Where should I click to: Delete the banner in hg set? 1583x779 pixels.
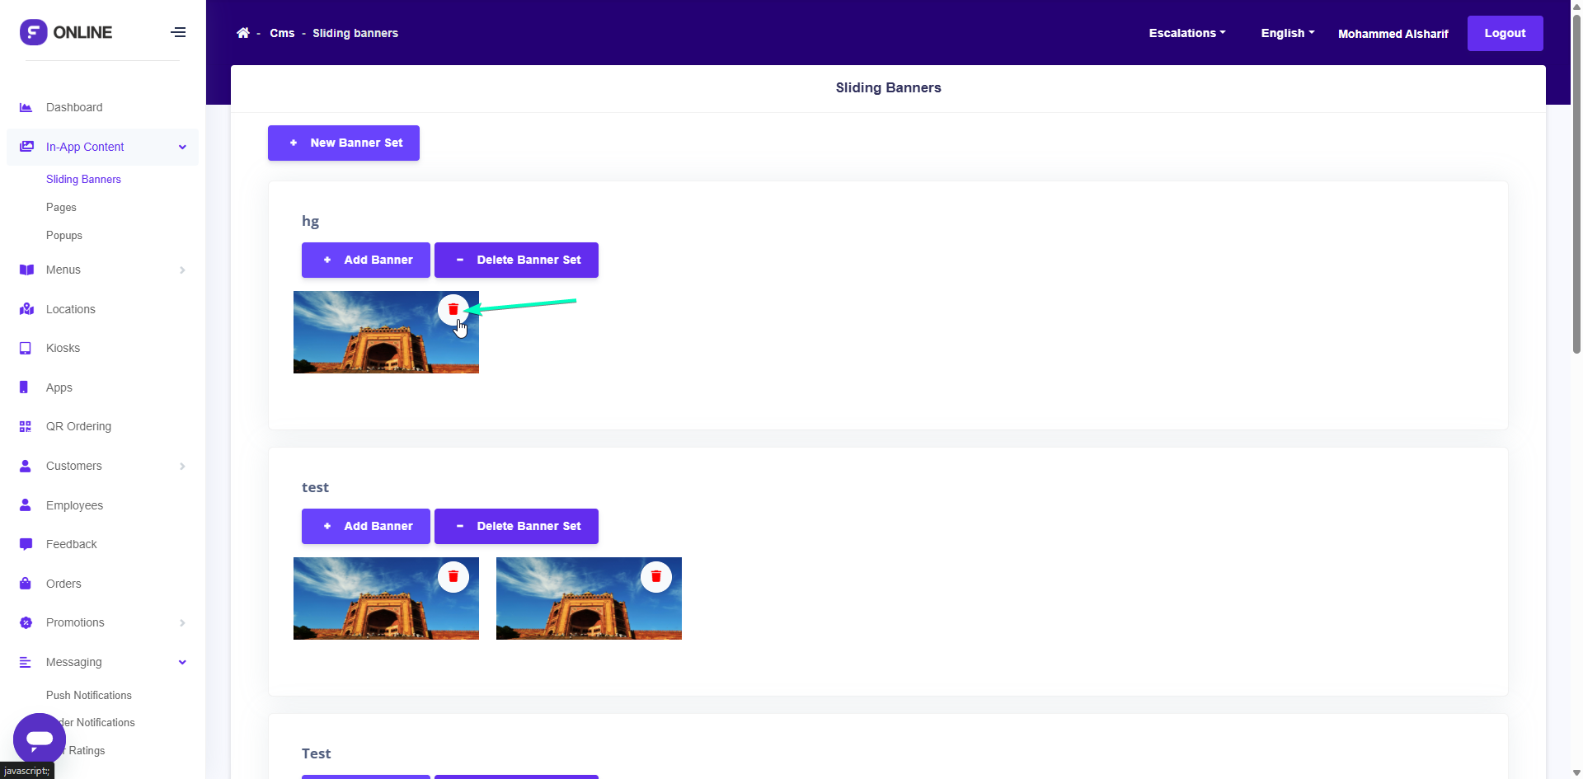tap(453, 309)
